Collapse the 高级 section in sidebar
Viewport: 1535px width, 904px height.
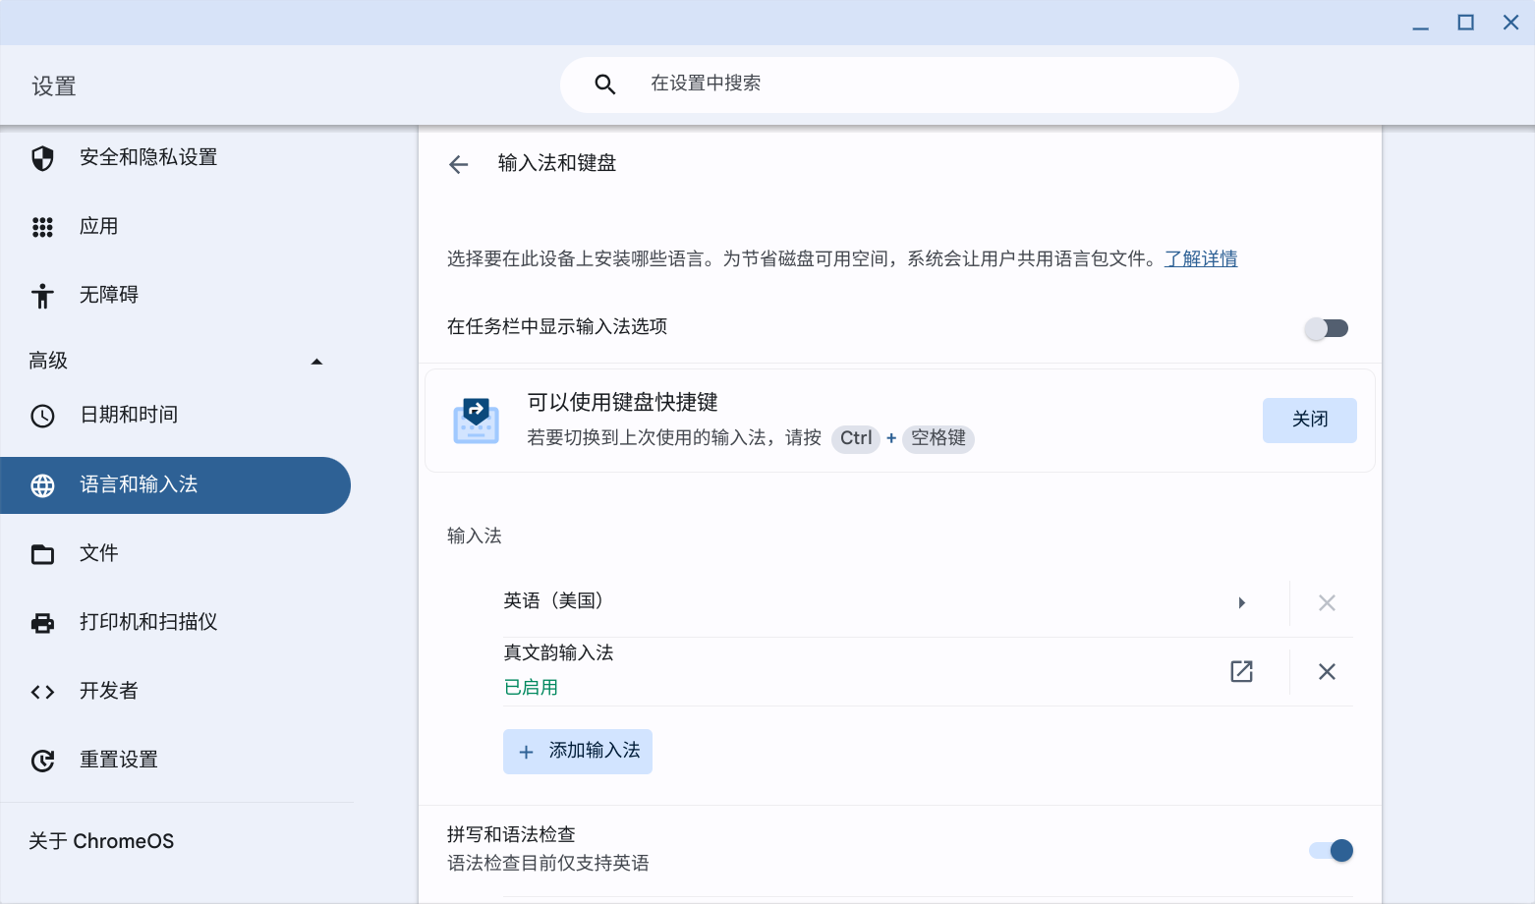tap(316, 362)
